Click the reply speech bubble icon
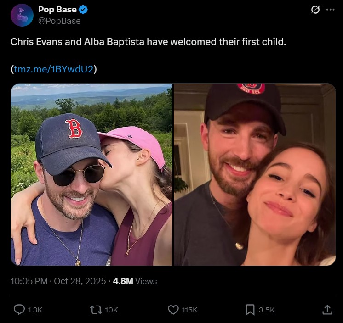Viewport: 343px width, 323px height. click(x=19, y=310)
